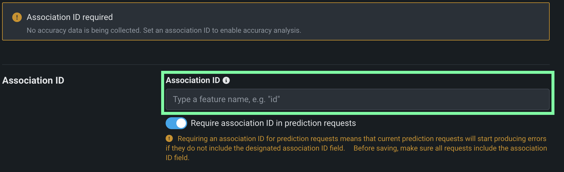Click the white knob of the toggle switch

181,123
